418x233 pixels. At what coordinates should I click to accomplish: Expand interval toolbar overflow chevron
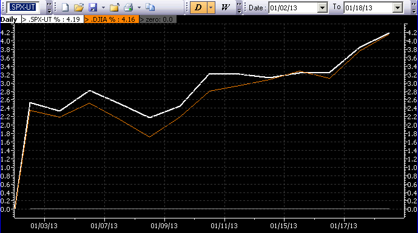[x=239, y=7]
